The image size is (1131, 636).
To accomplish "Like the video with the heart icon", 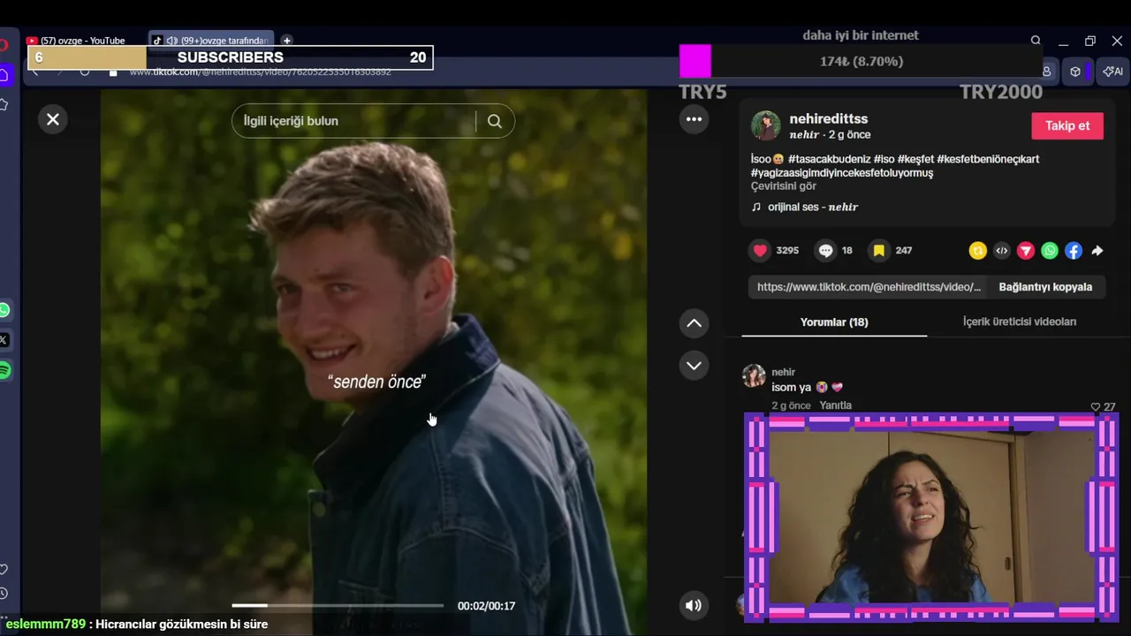I will pyautogui.click(x=760, y=251).
